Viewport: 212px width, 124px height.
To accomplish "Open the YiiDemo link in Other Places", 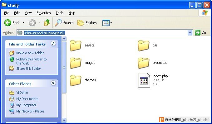I will 22,93.
